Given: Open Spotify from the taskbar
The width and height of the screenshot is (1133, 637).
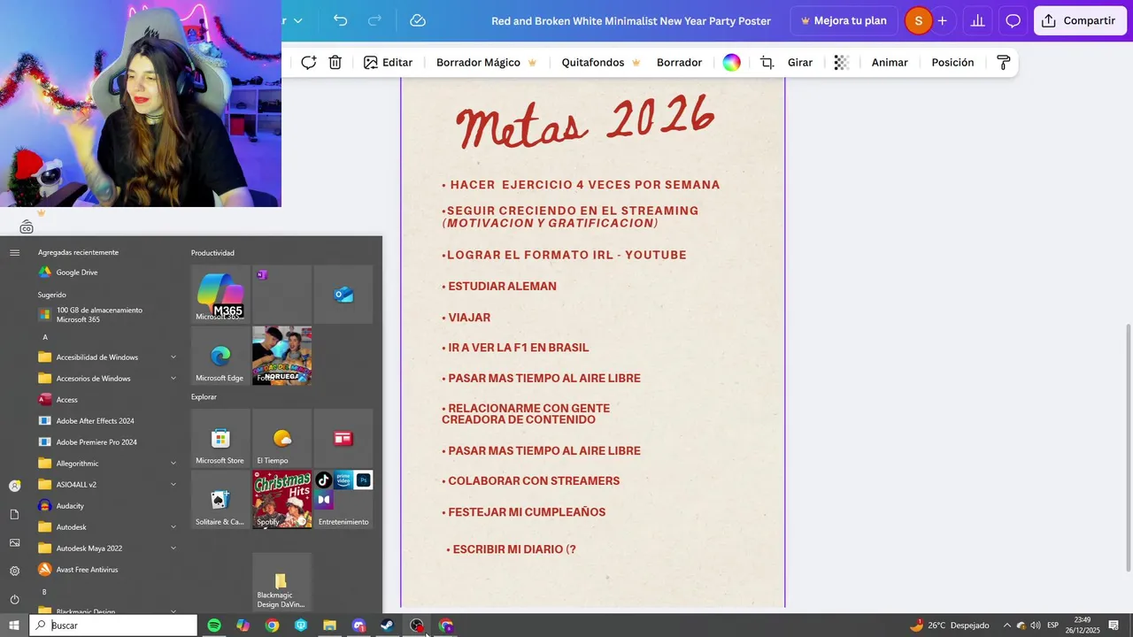Looking at the screenshot, I should (x=214, y=625).
